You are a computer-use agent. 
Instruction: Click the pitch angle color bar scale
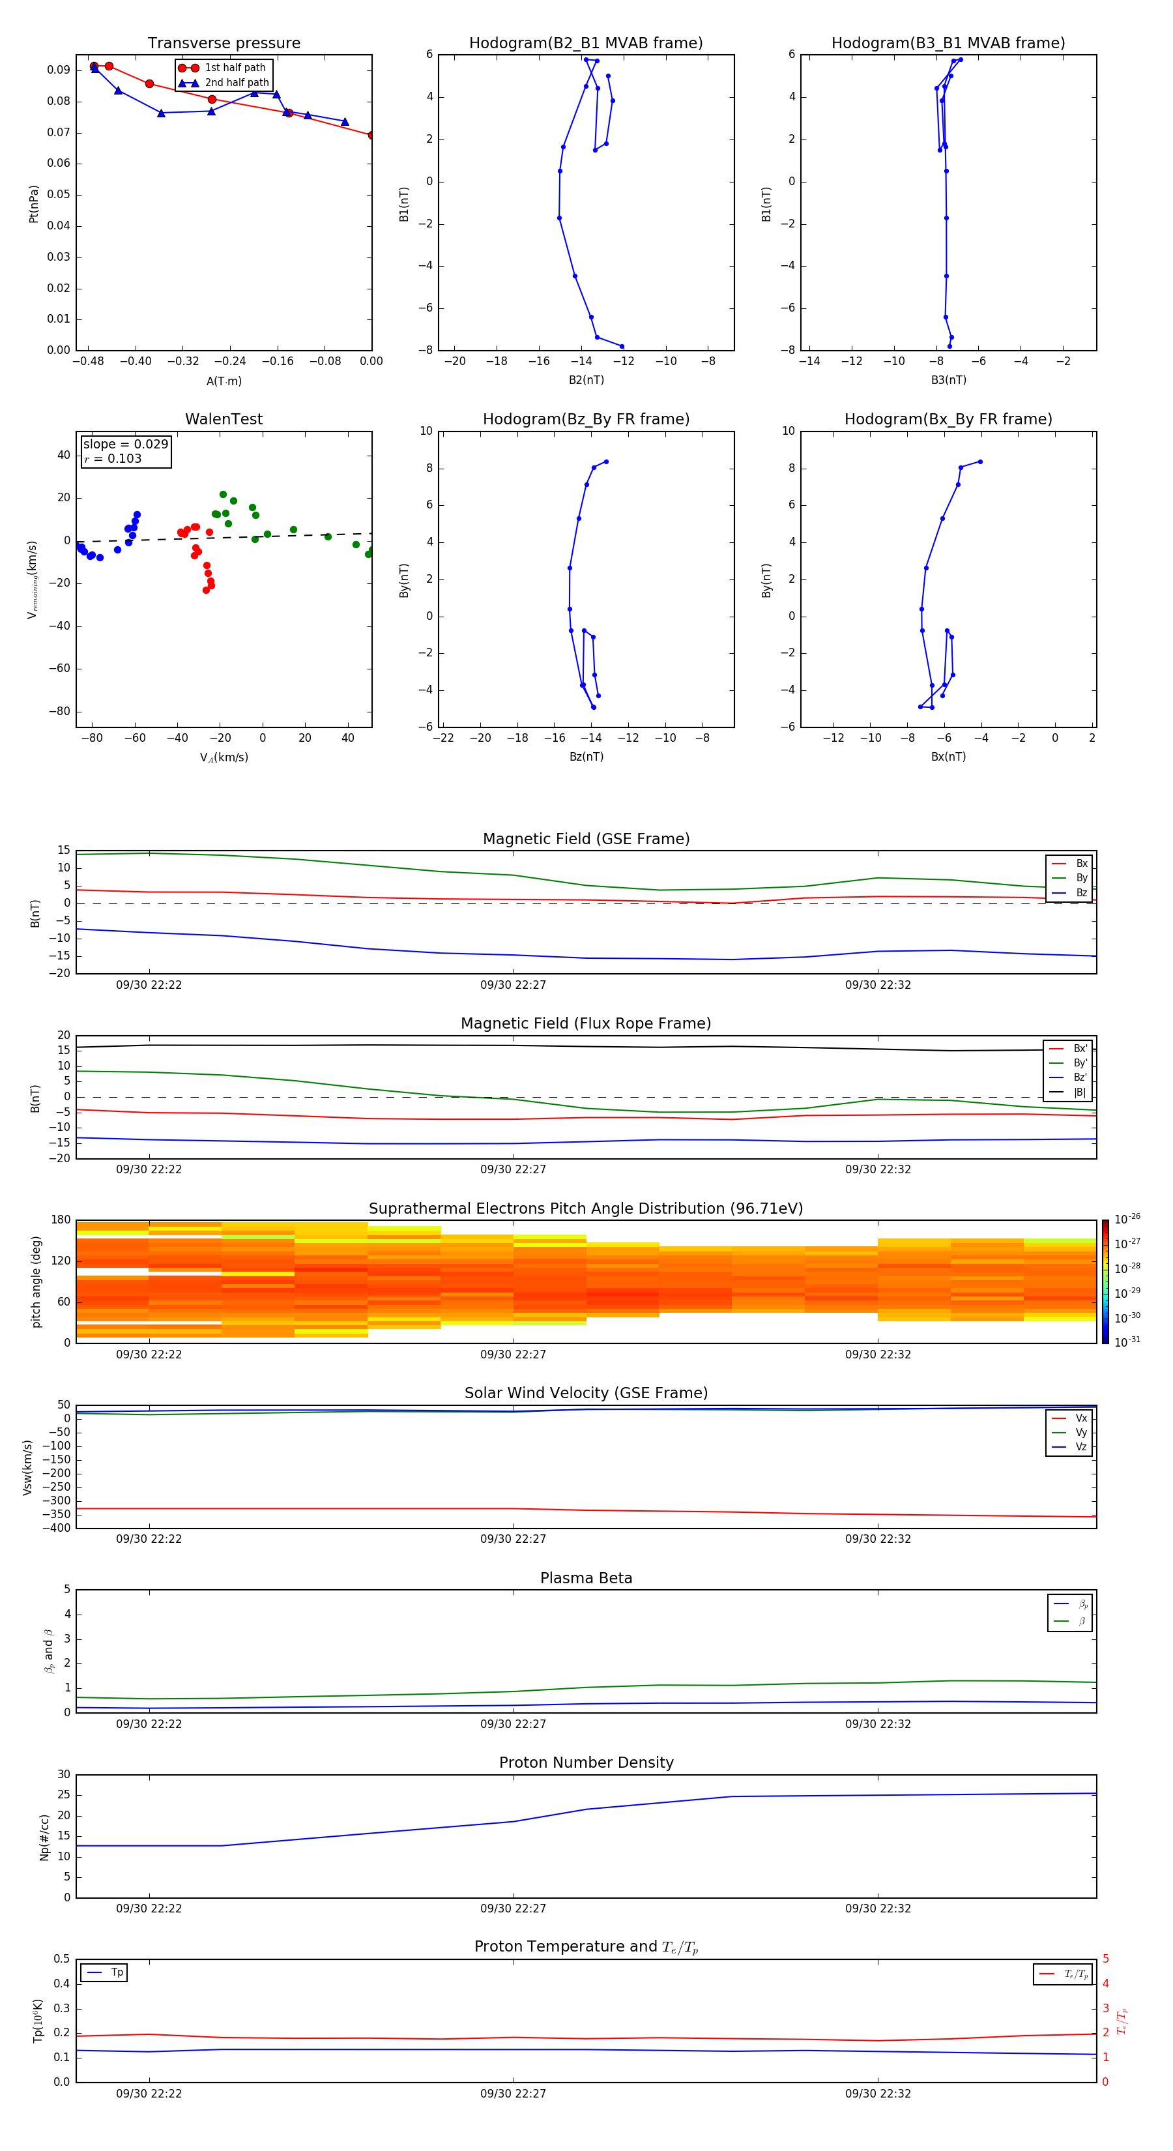click(x=1105, y=1281)
